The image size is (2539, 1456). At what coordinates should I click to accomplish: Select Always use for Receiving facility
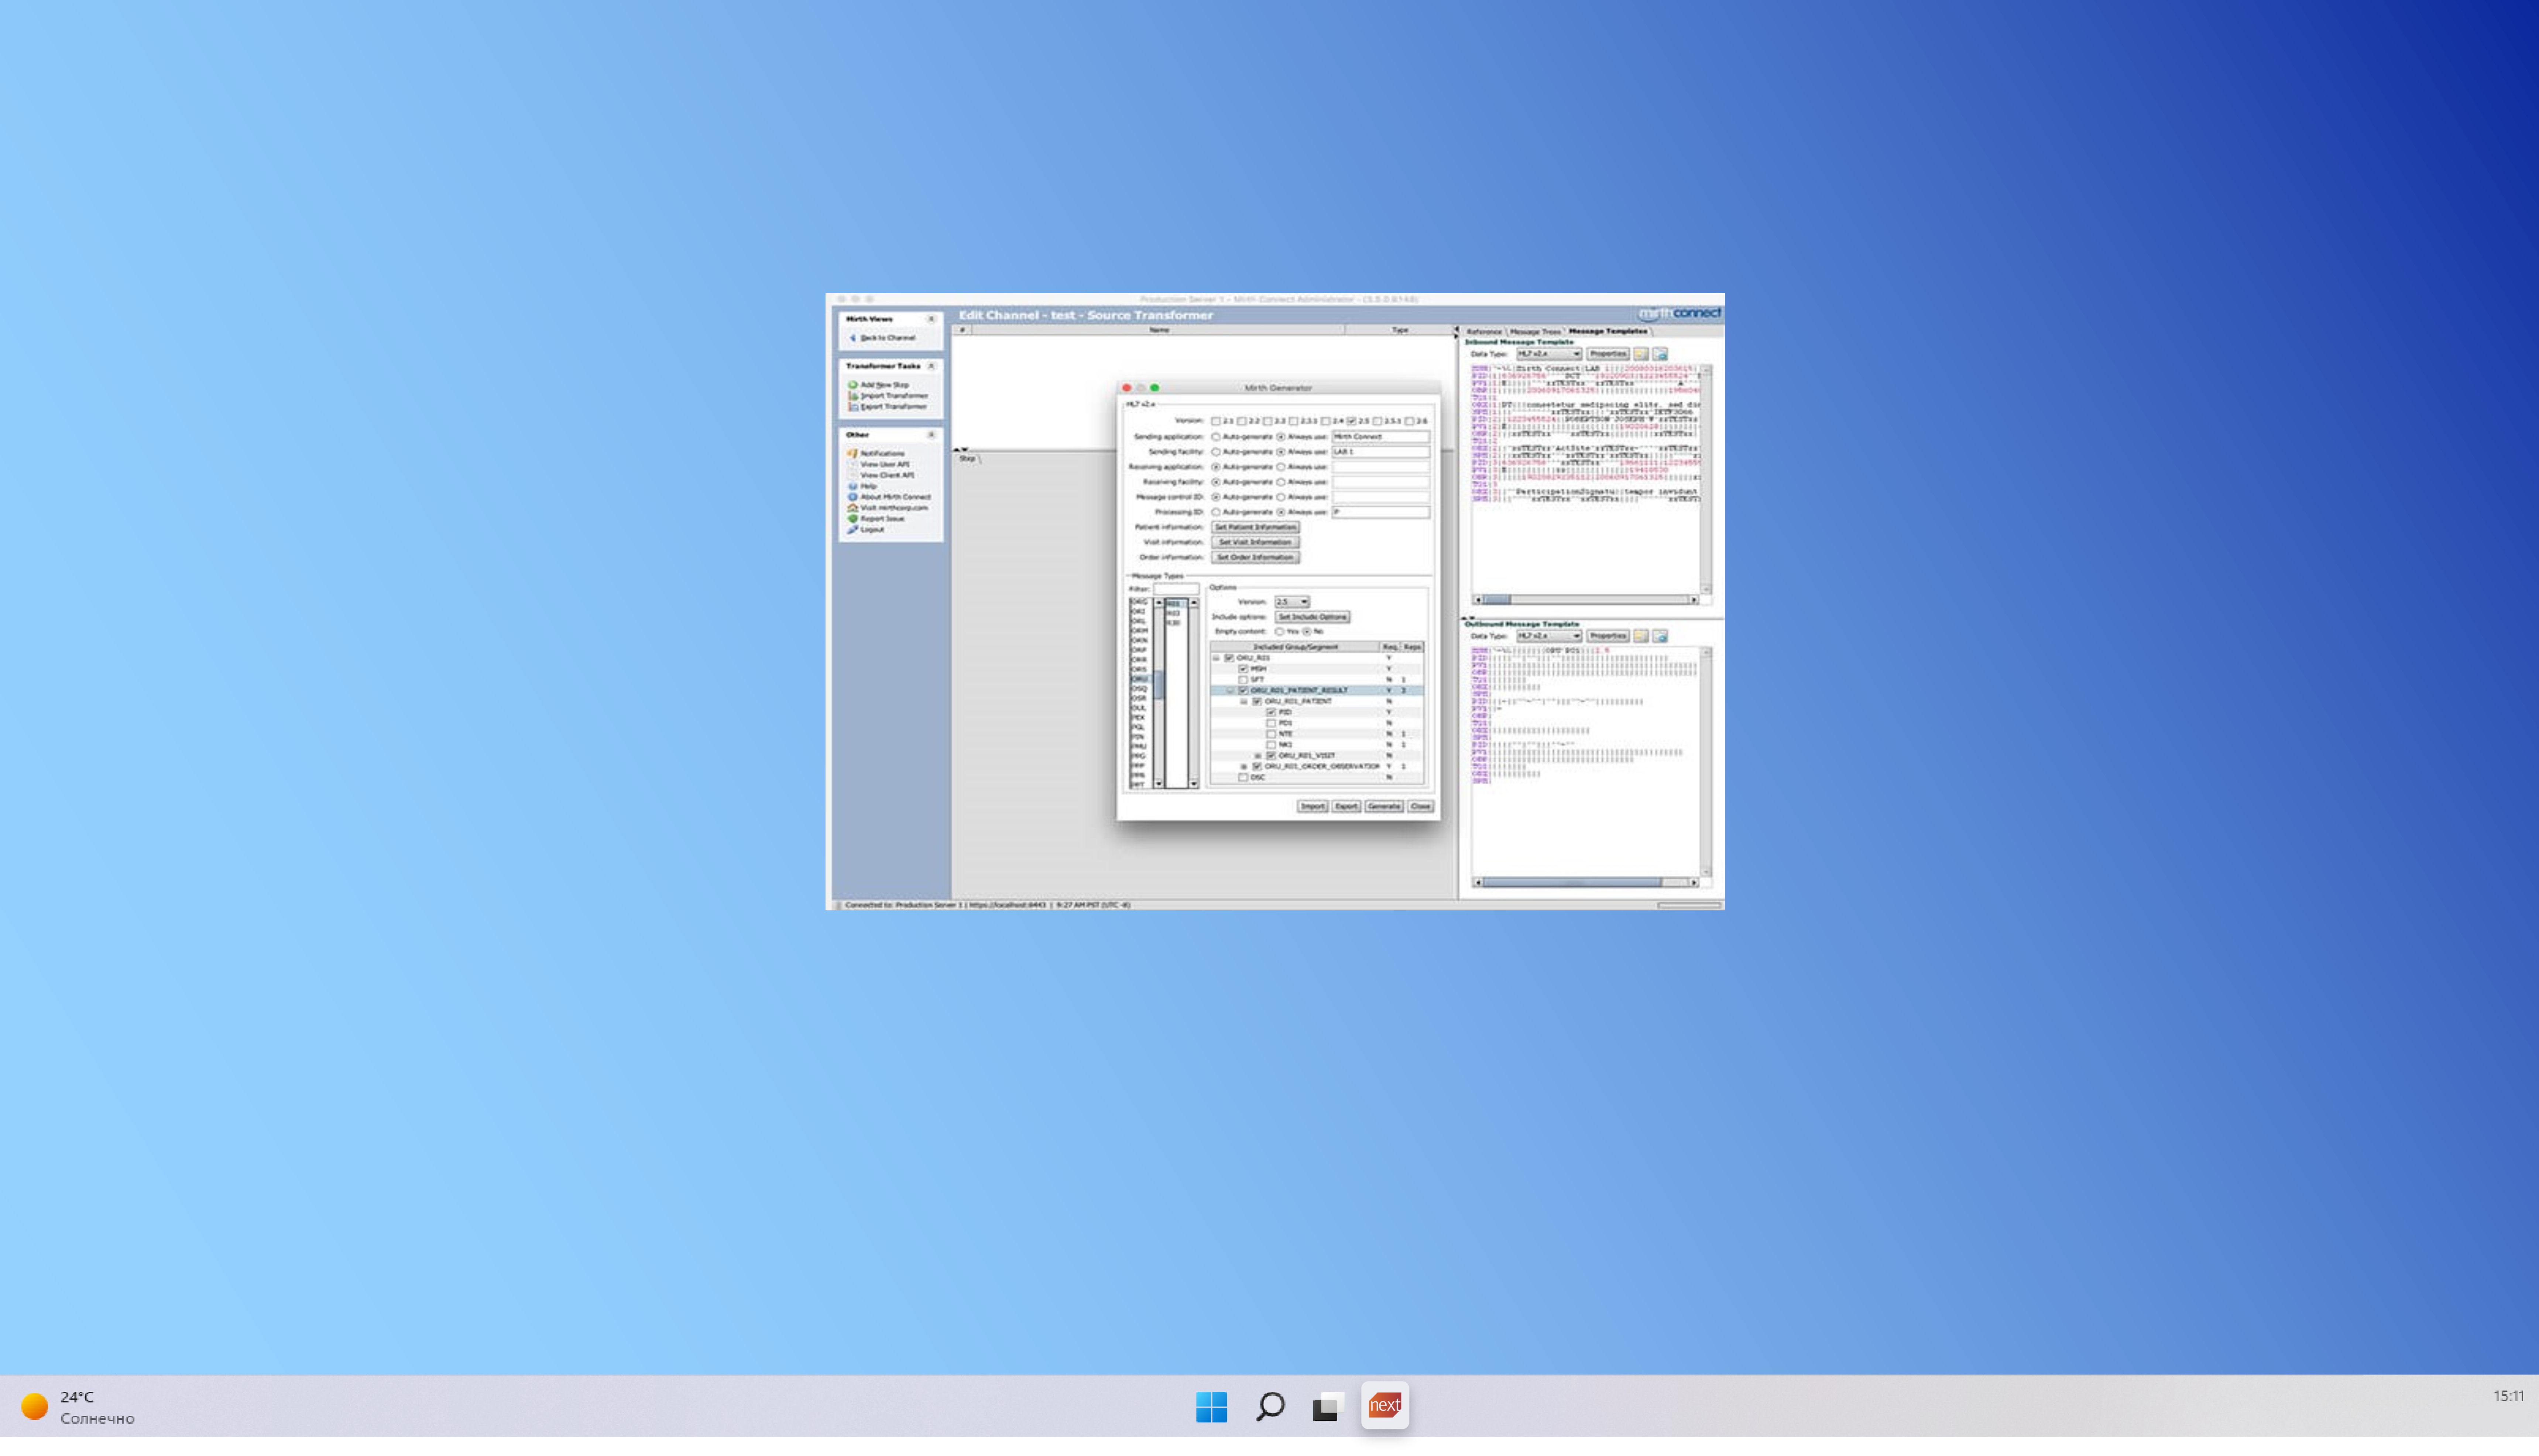click(x=1281, y=482)
